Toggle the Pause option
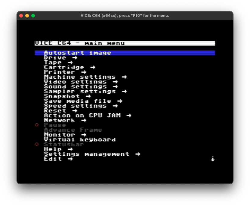 click(55, 125)
